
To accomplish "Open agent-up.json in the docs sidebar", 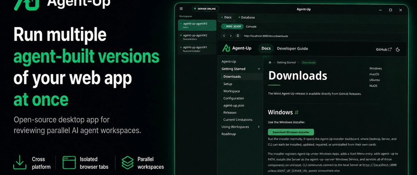I will click(234, 105).
